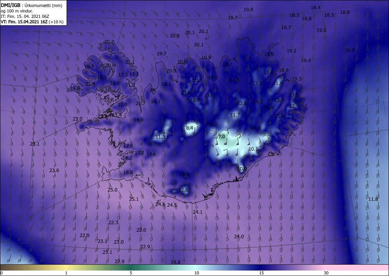
Task: Click the 'IT: Fim. 15. 04. 2021 06Z' line
Action: (x=25, y=16)
